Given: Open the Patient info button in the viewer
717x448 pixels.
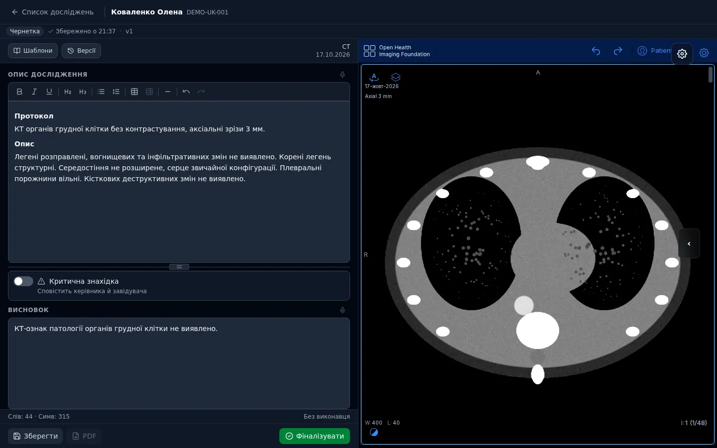Looking at the screenshot, I should pyautogui.click(x=654, y=51).
